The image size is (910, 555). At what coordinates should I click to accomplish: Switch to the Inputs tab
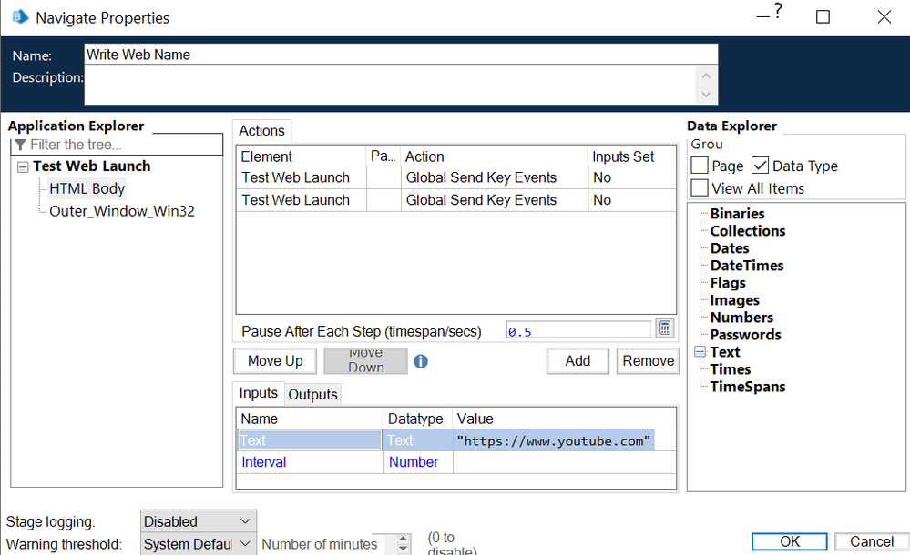pyautogui.click(x=259, y=393)
